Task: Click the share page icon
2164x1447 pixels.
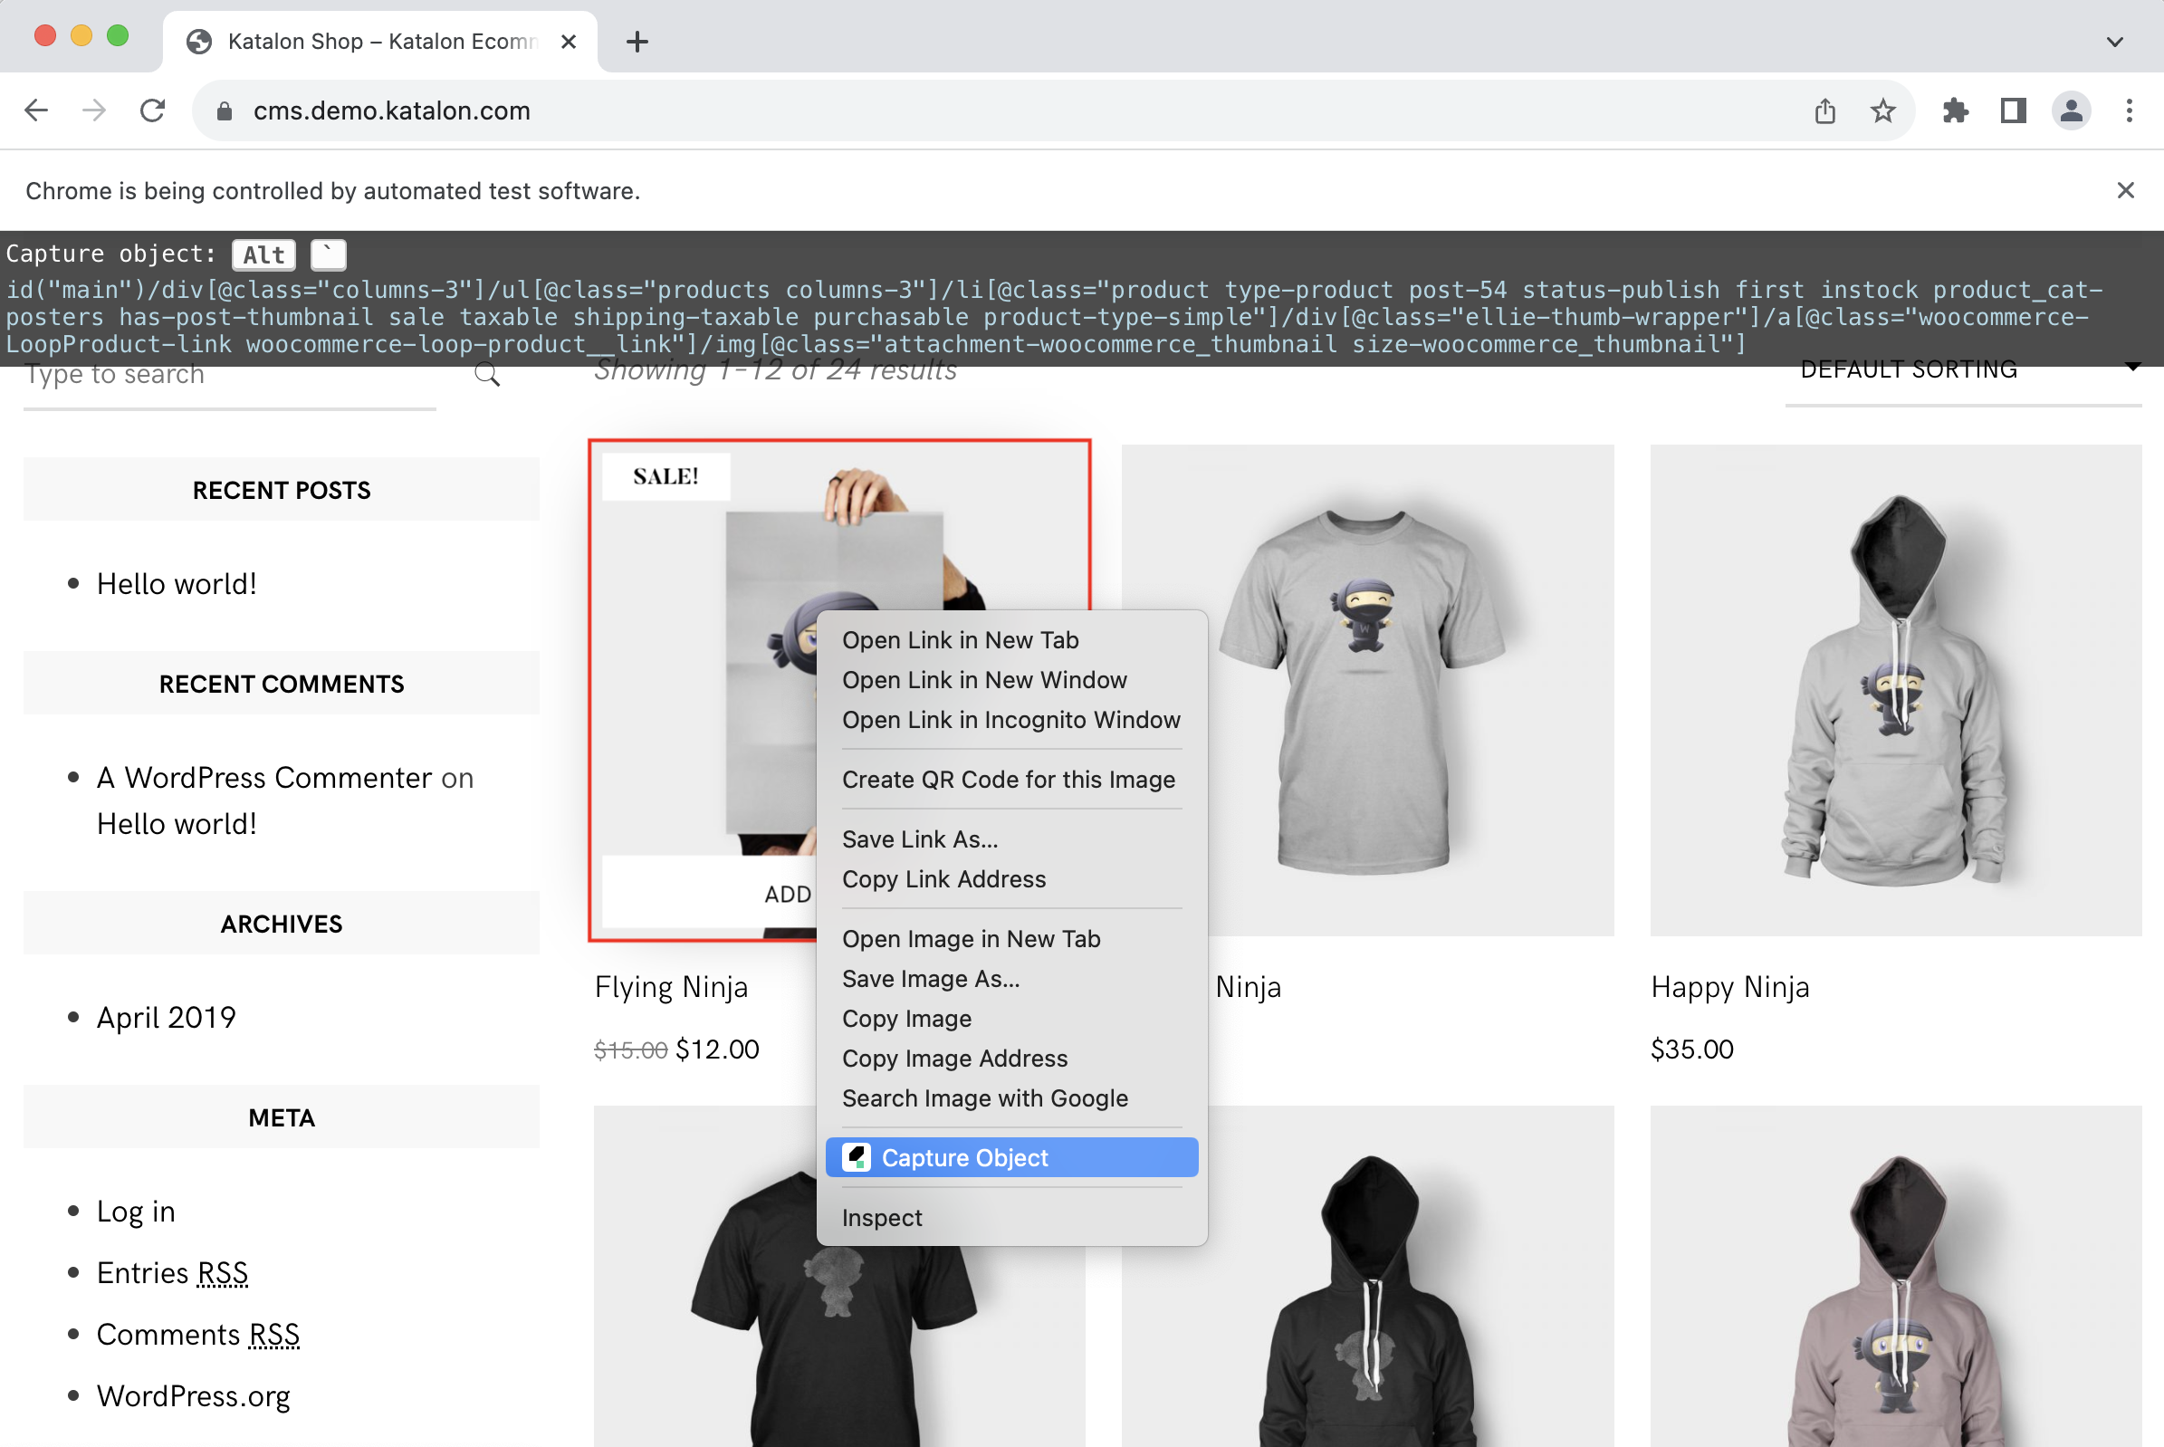Action: [x=1824, y=111]
